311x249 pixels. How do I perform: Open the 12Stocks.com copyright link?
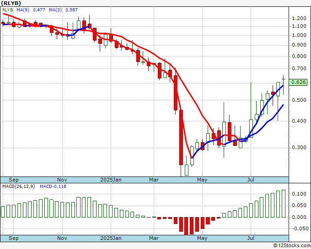pyautogui.click(x=292, y=245)
